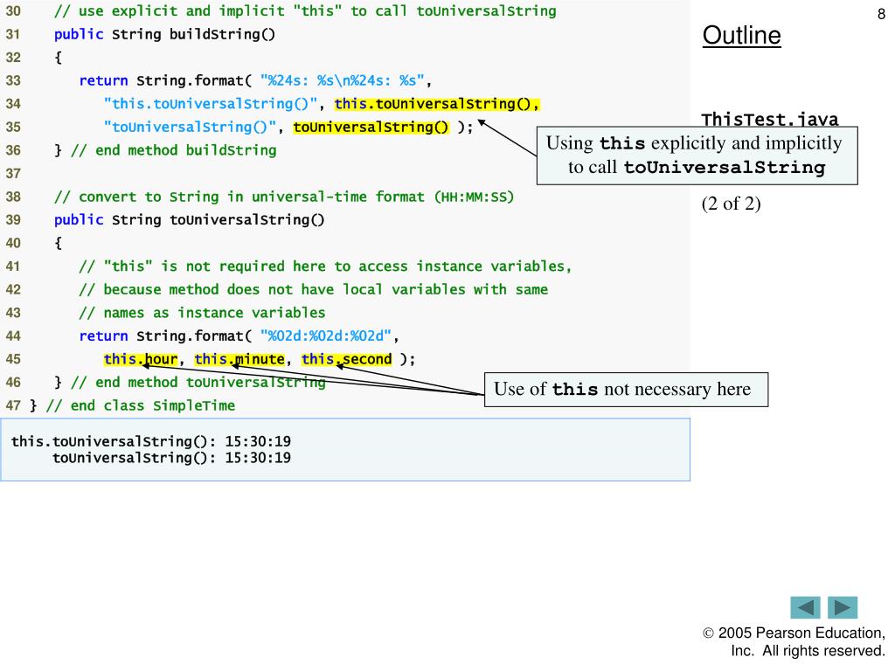The height and width of the screenshot is (671, 895).
Task: Click the comment on line 41 about "this"
Action: [325, 266]
